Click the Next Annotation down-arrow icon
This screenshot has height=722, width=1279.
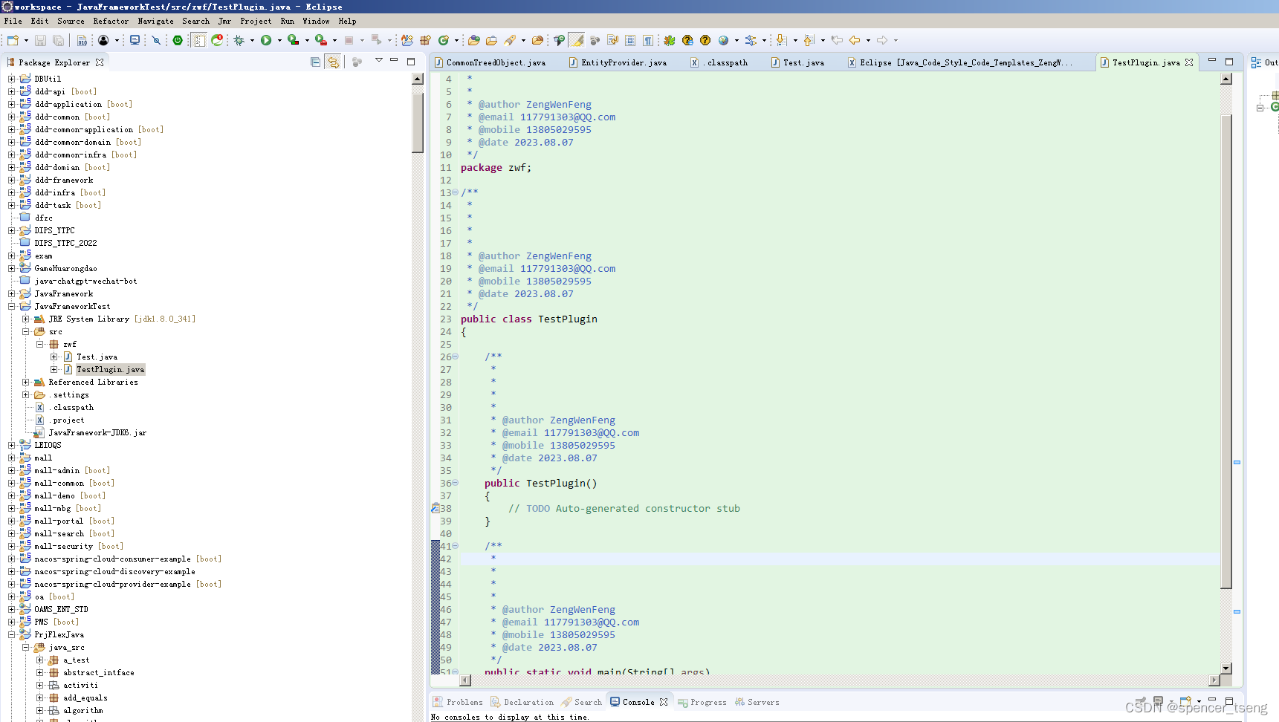coord(781,40)
